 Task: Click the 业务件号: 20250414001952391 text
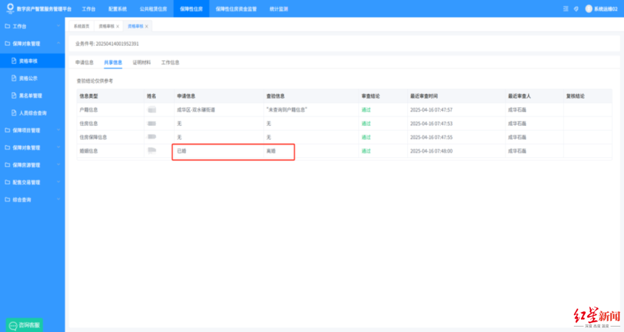[107, 43]
